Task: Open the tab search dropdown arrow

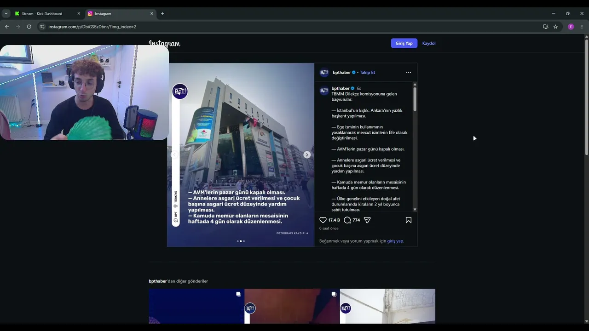Action: pyautogui.click(x=6, y=14)
